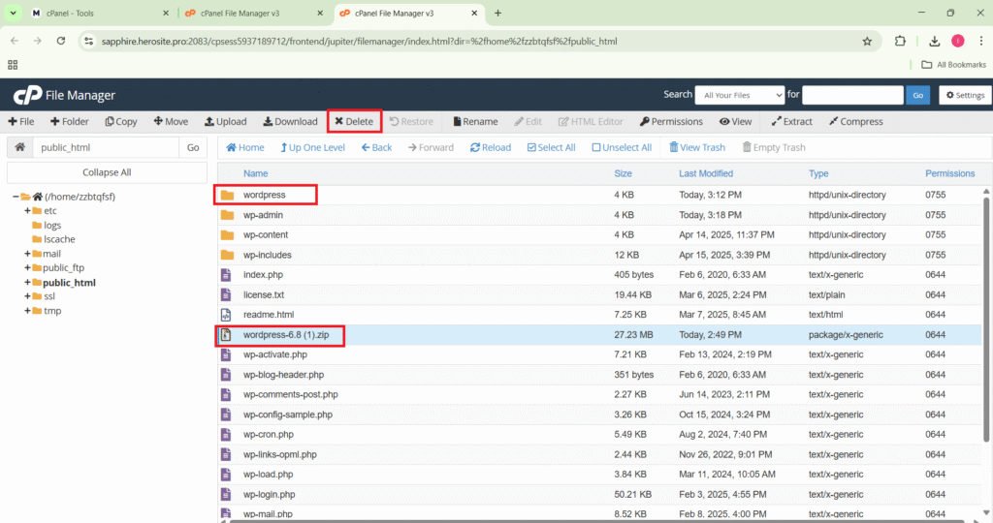This screenshot has height=523, width=993.
Task: Collapse the /home/zzbtqfsf root tree node
Action: coord(16,197)
